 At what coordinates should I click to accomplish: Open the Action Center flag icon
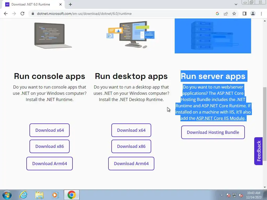click(228, 195)
